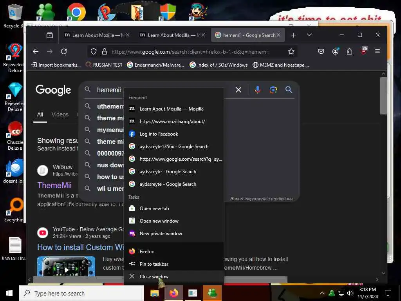The width and height of the screenshot is (401, 301).
Task: Open the Endermanch/Malware... bookmark
Action: pyautogui.click(x=155, y=65)
